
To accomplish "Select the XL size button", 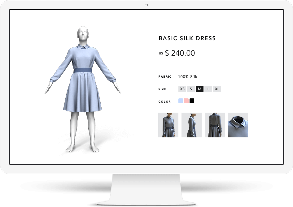I will [217, 89].
